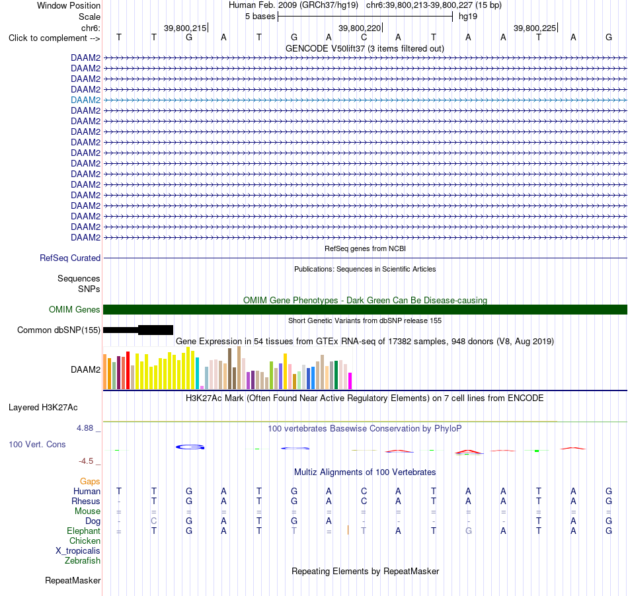Click the 'Dog' alignment row label
The width and height of the screenshot is (628, 596).
(x=93, y=521)
